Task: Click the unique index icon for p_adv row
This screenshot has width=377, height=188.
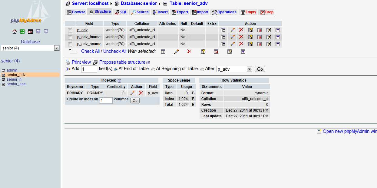Action: pyautogui.click(x=260, y=30)
